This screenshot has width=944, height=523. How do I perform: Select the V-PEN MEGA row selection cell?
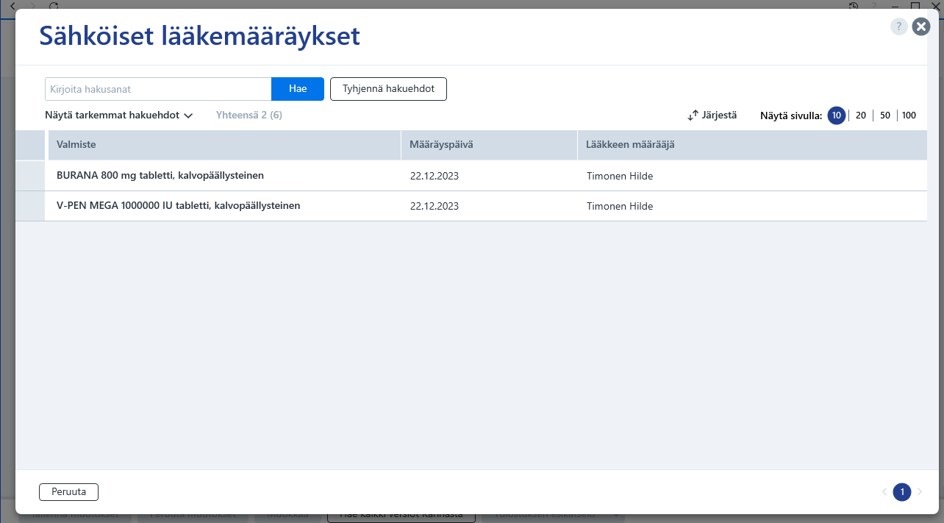pyautogui.click(x=32, y=206)
